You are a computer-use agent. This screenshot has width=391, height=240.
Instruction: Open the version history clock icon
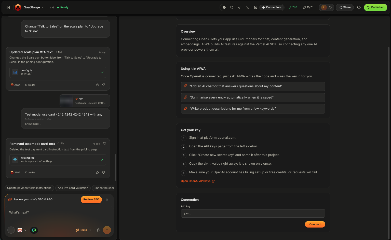pyautogui.click(x=52, y=7)
